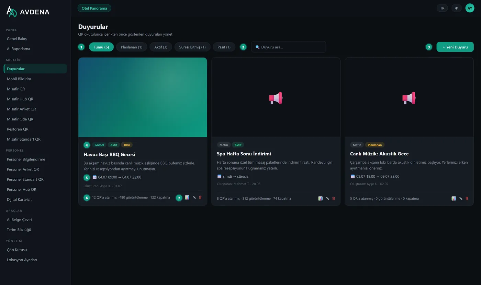Edit the Canlı Müzik: Akustik Gece announcement

click(x=461, y=199)
